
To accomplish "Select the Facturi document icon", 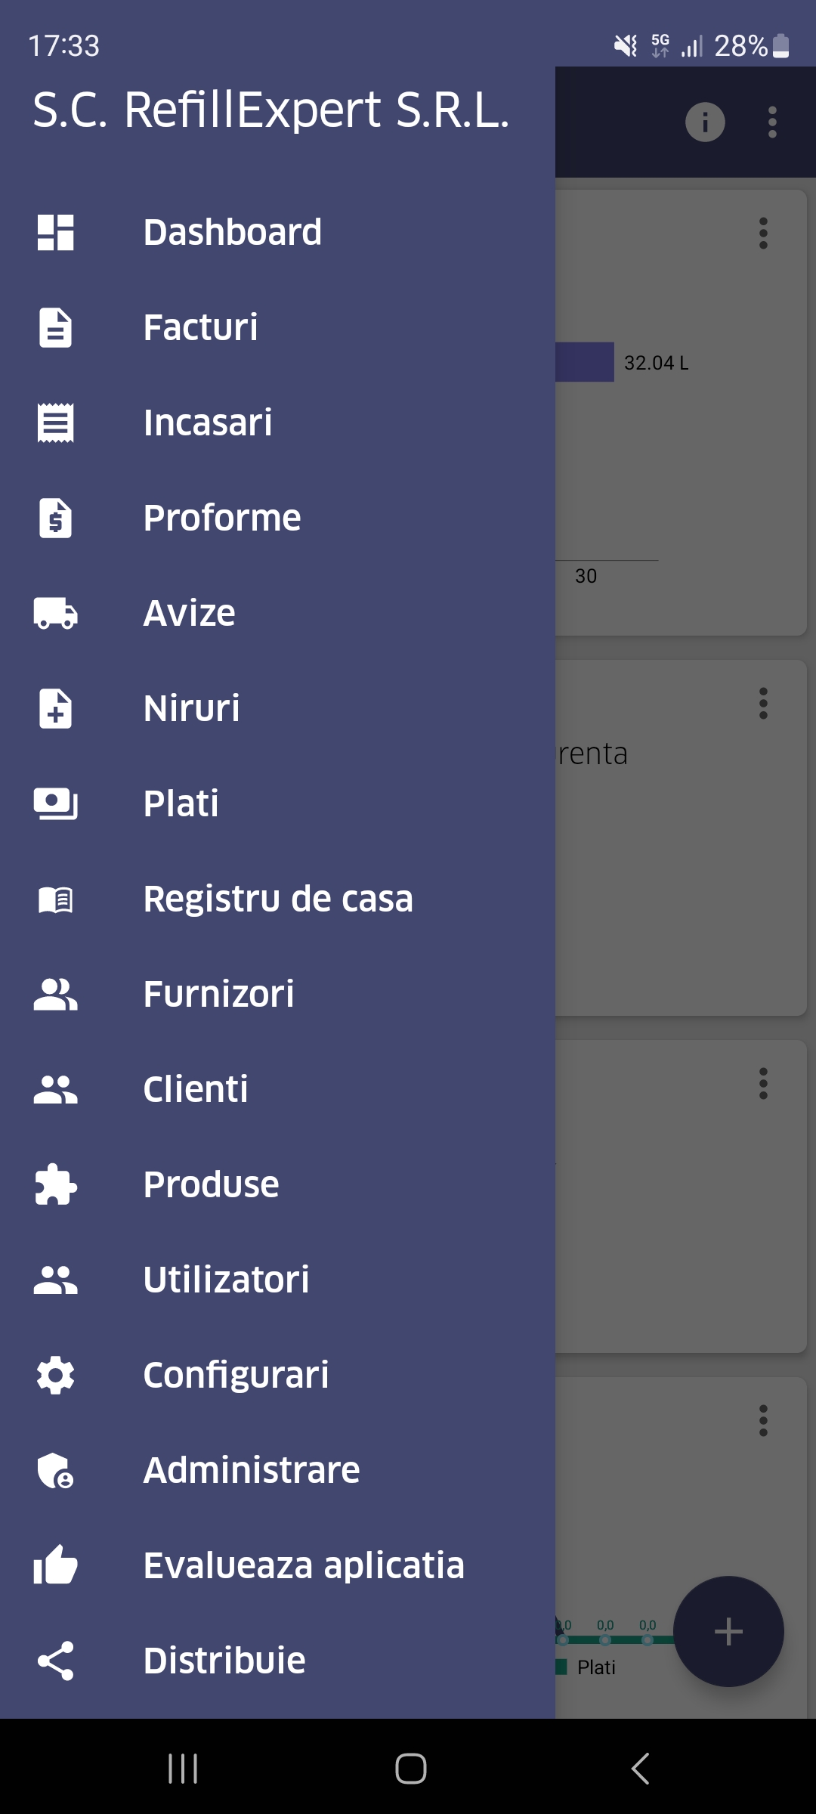I will pos(55,327).
